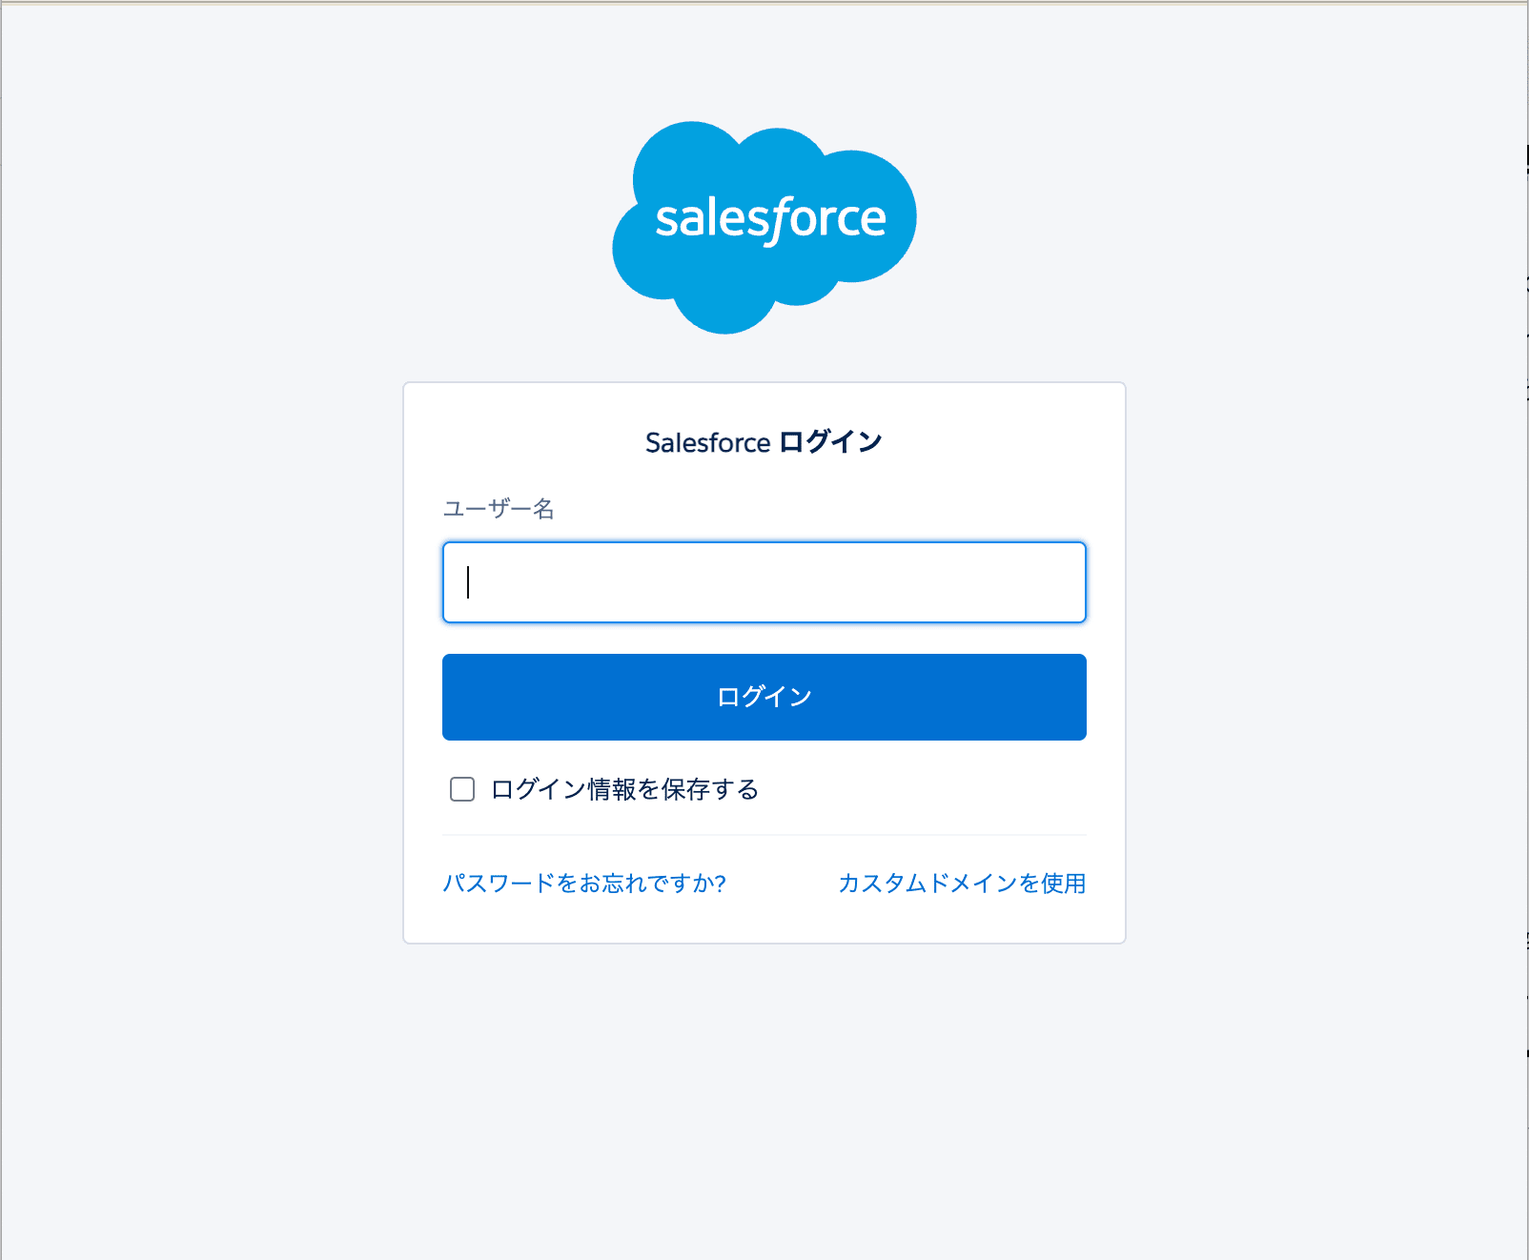Open the パスワードをお忘れですか? link
Viewport: 1529px width, 1260px height.
click(x=584, y=884)
